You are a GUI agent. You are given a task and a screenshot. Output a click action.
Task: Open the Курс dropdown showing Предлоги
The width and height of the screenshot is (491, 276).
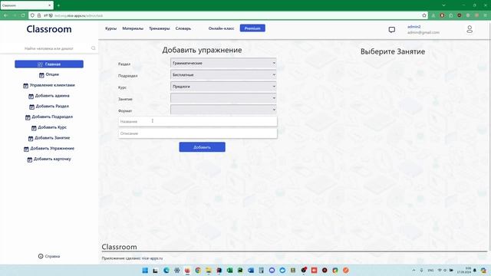[x=223, y=87]
